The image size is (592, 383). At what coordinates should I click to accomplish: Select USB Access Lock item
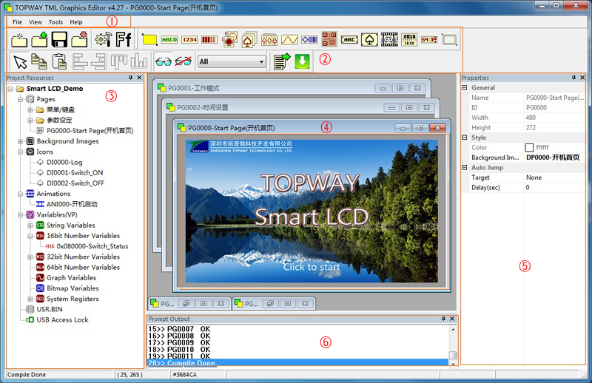click(x=62, y=320)
